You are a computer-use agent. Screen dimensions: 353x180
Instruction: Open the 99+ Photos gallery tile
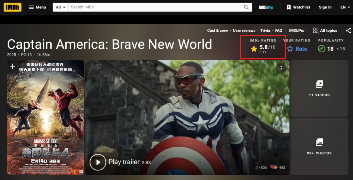(319, 146)
